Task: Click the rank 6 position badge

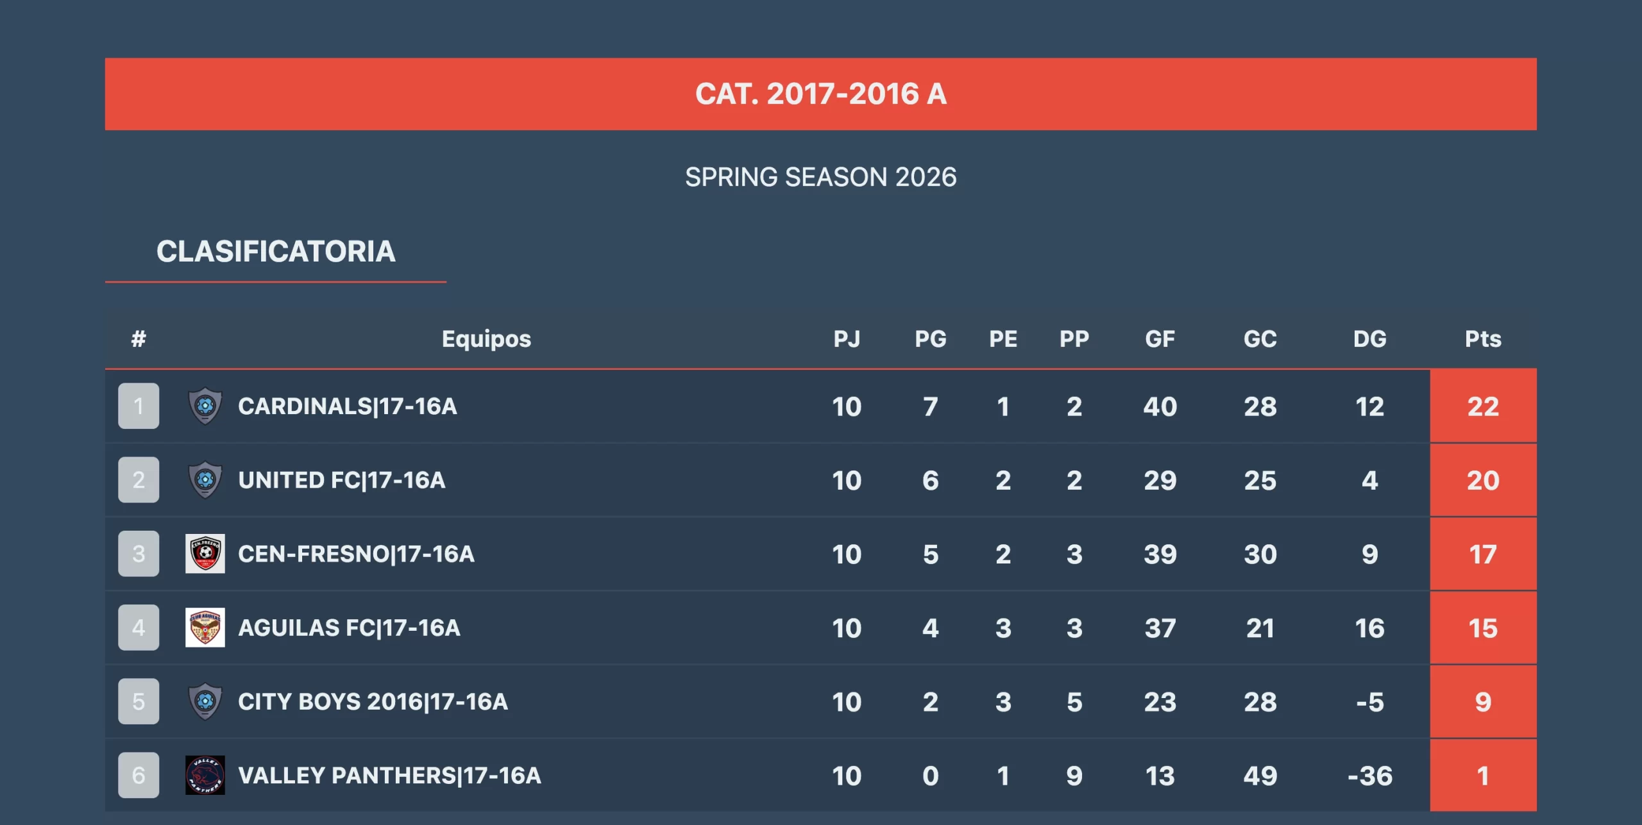Action: click(x=139, y=775)
